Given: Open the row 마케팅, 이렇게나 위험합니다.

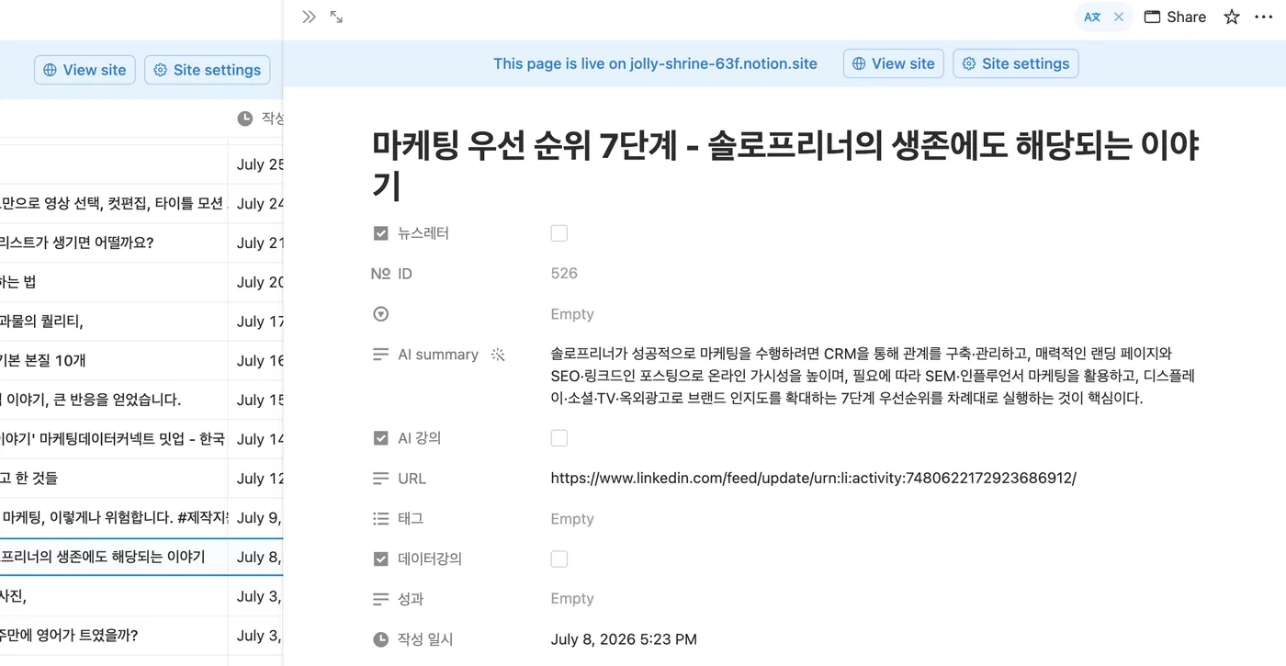Looking at the screenshot, I should 113,518.
